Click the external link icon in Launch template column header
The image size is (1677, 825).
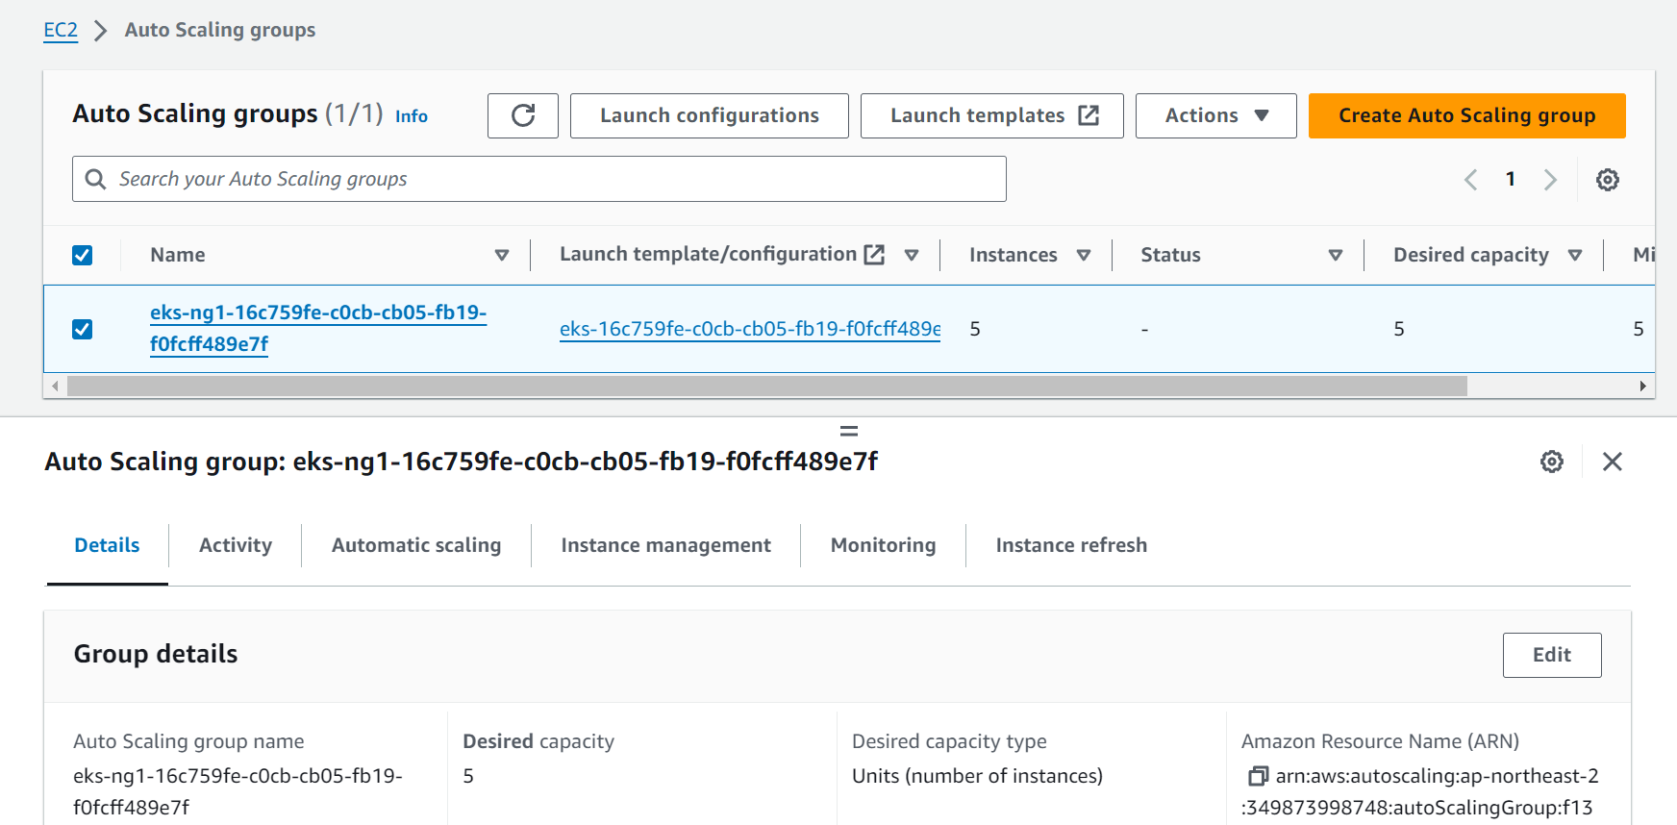click(x=874, y=255)
